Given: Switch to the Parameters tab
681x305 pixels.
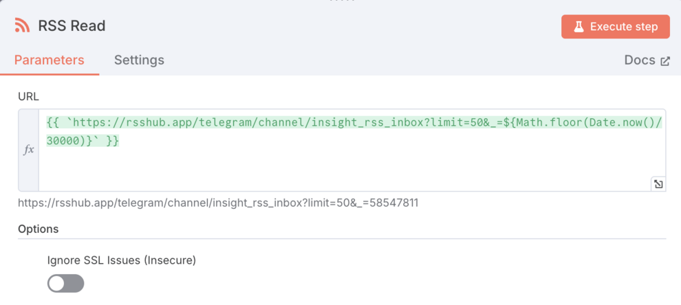Looking at the screenshot, I should 49,60.
